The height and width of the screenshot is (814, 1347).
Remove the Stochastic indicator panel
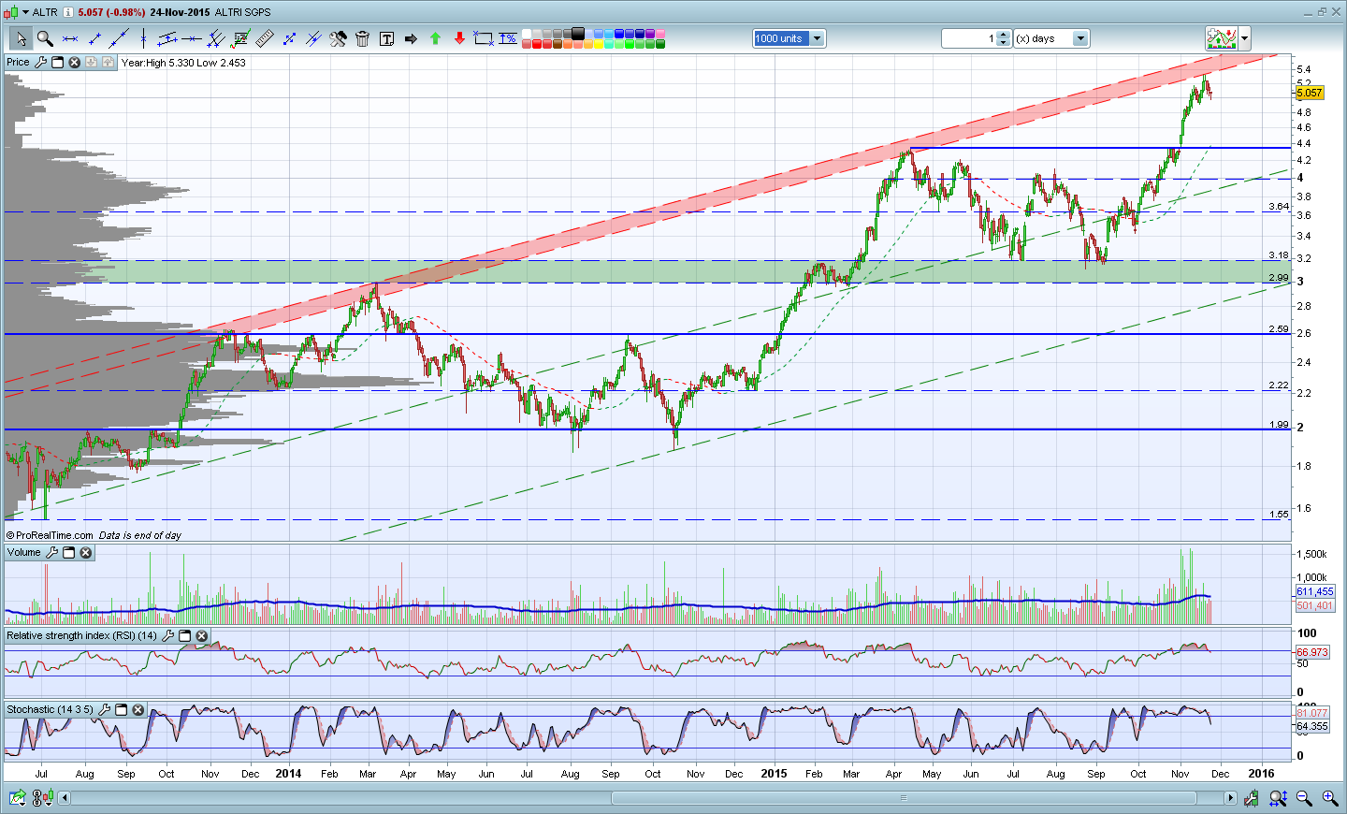[x=138, y=710]
